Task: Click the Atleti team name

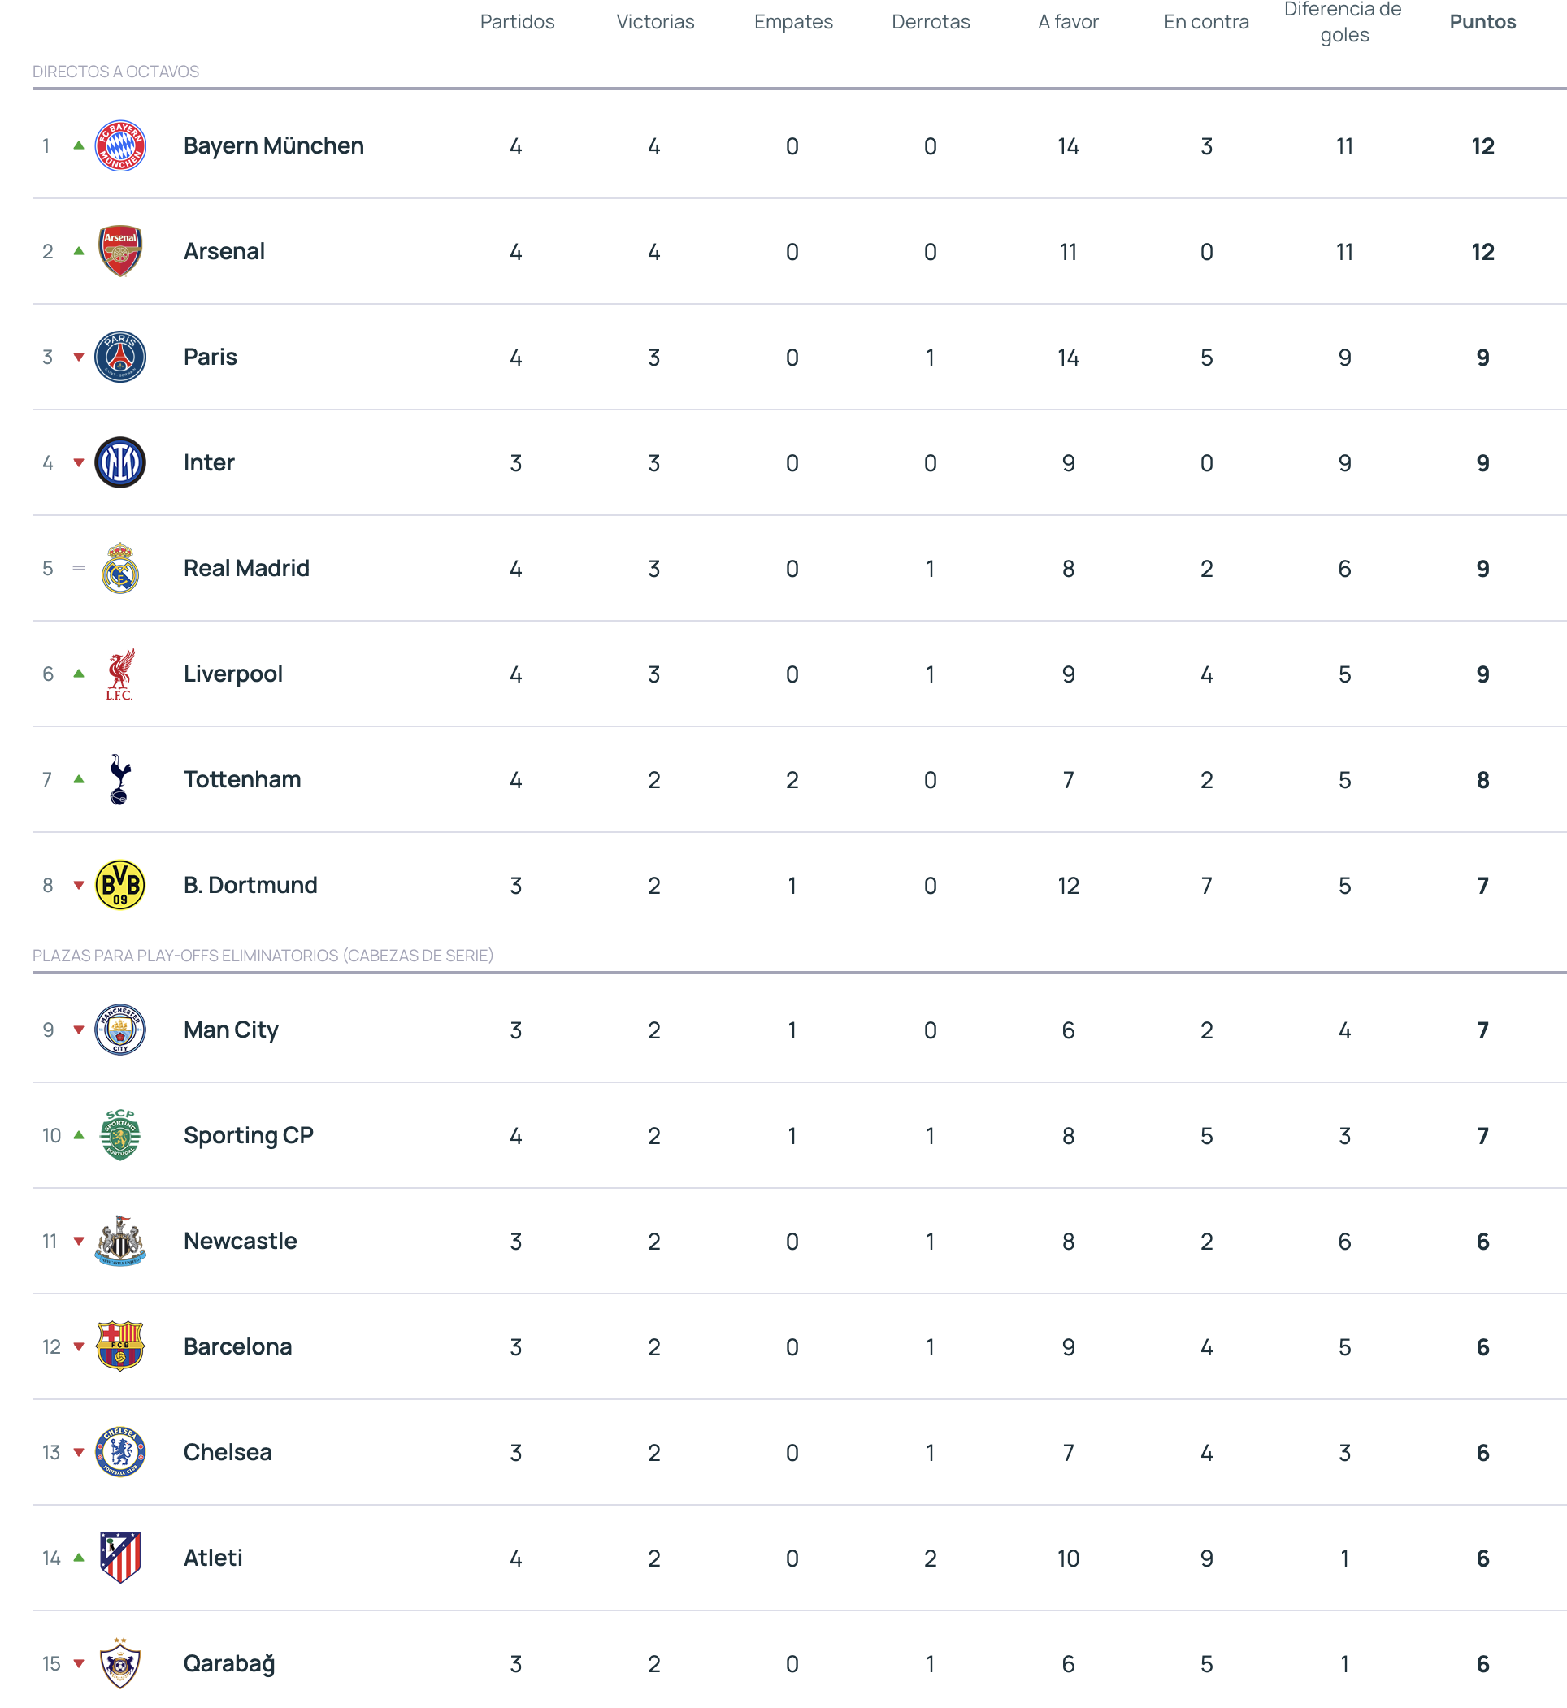Action: pos(213,1558)
